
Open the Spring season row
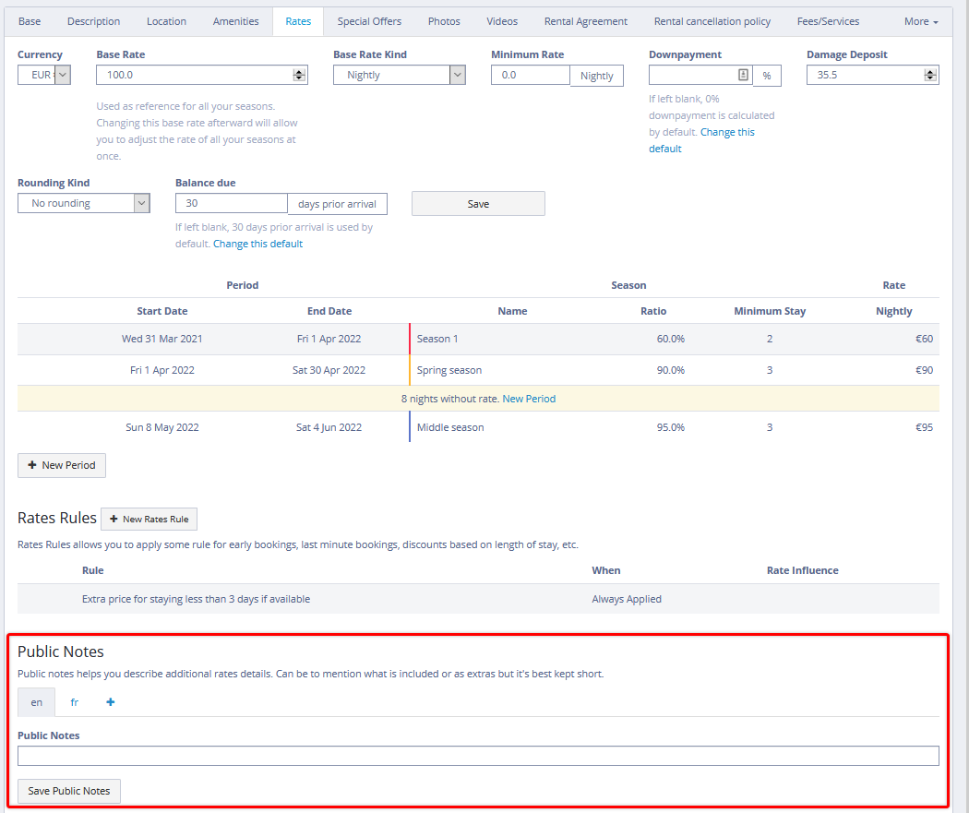(x=449, y=370)
